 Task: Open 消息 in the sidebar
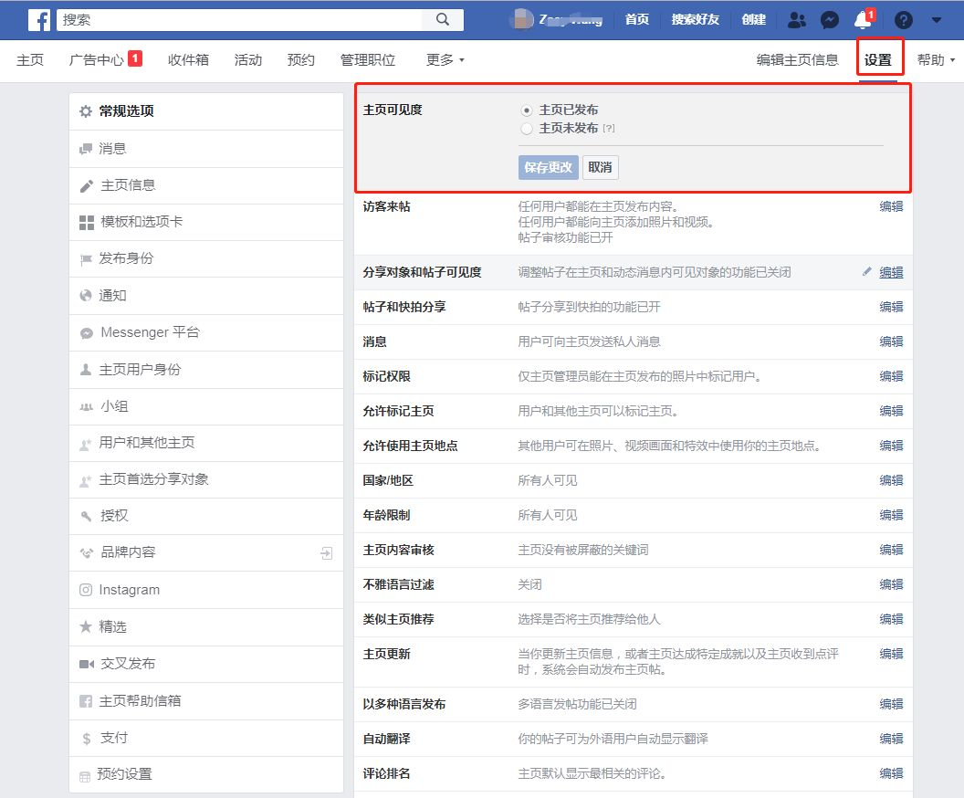click(206, 149)
